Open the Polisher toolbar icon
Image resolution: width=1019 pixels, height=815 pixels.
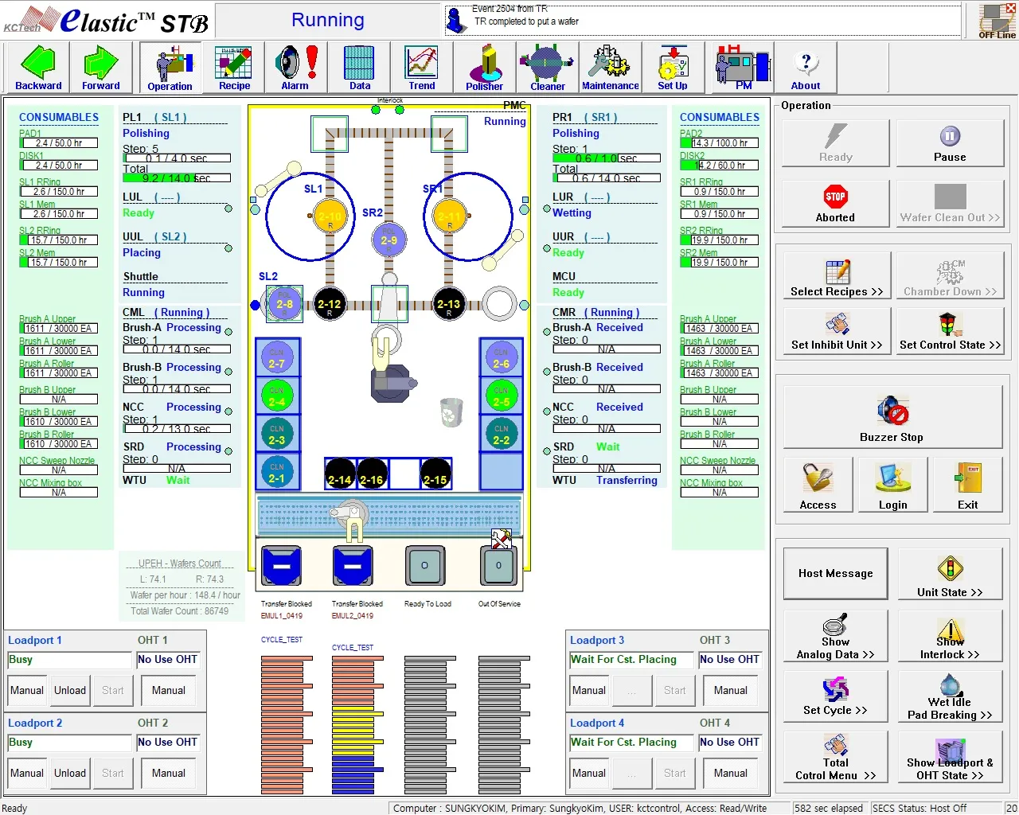[484, 68]
